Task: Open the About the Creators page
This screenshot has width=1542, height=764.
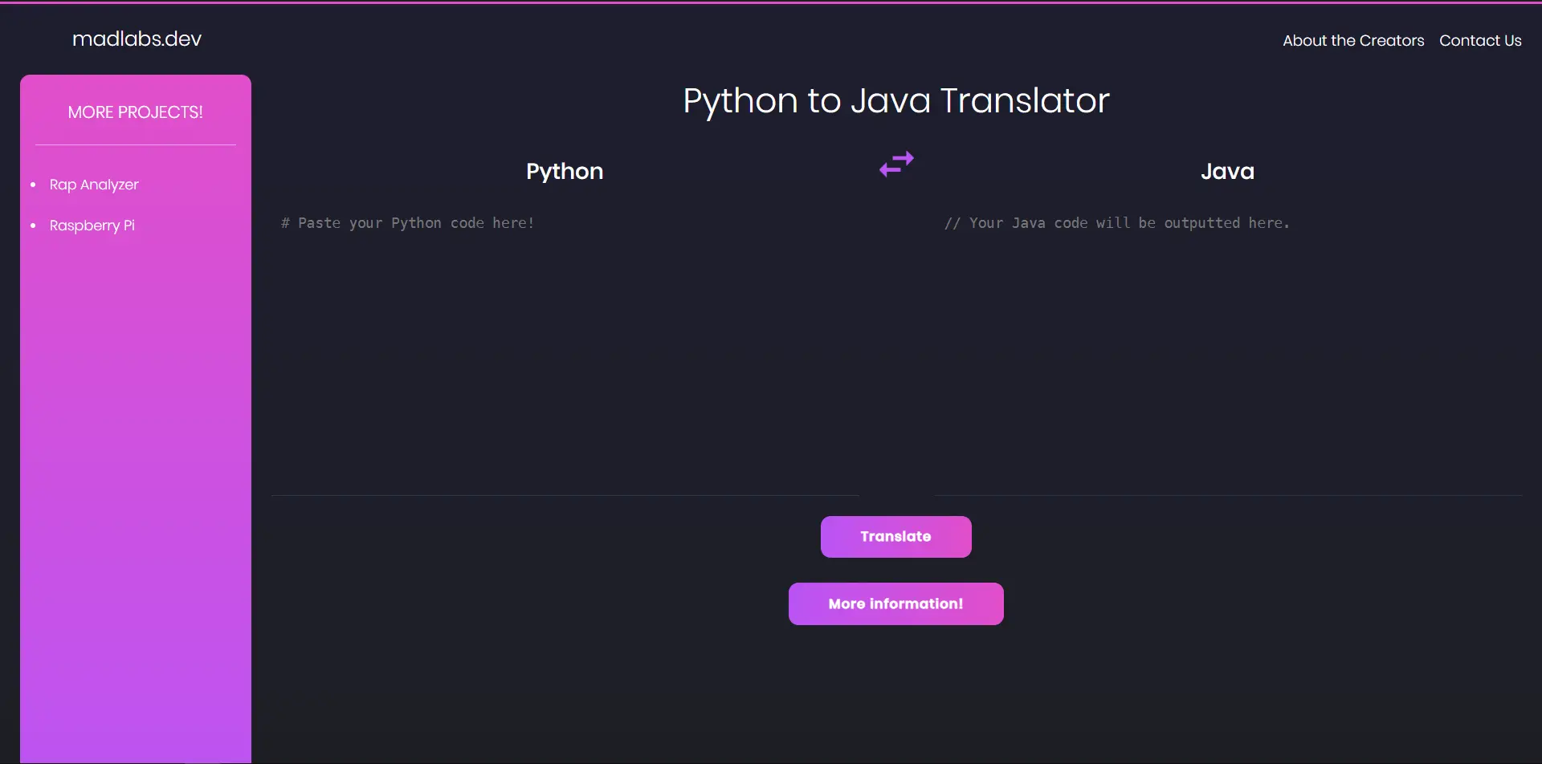Action: point(1352,40)
